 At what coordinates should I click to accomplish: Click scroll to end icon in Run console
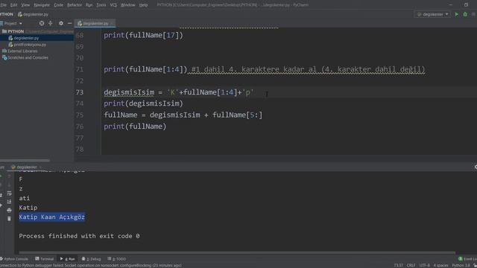(x=9, y=202)
